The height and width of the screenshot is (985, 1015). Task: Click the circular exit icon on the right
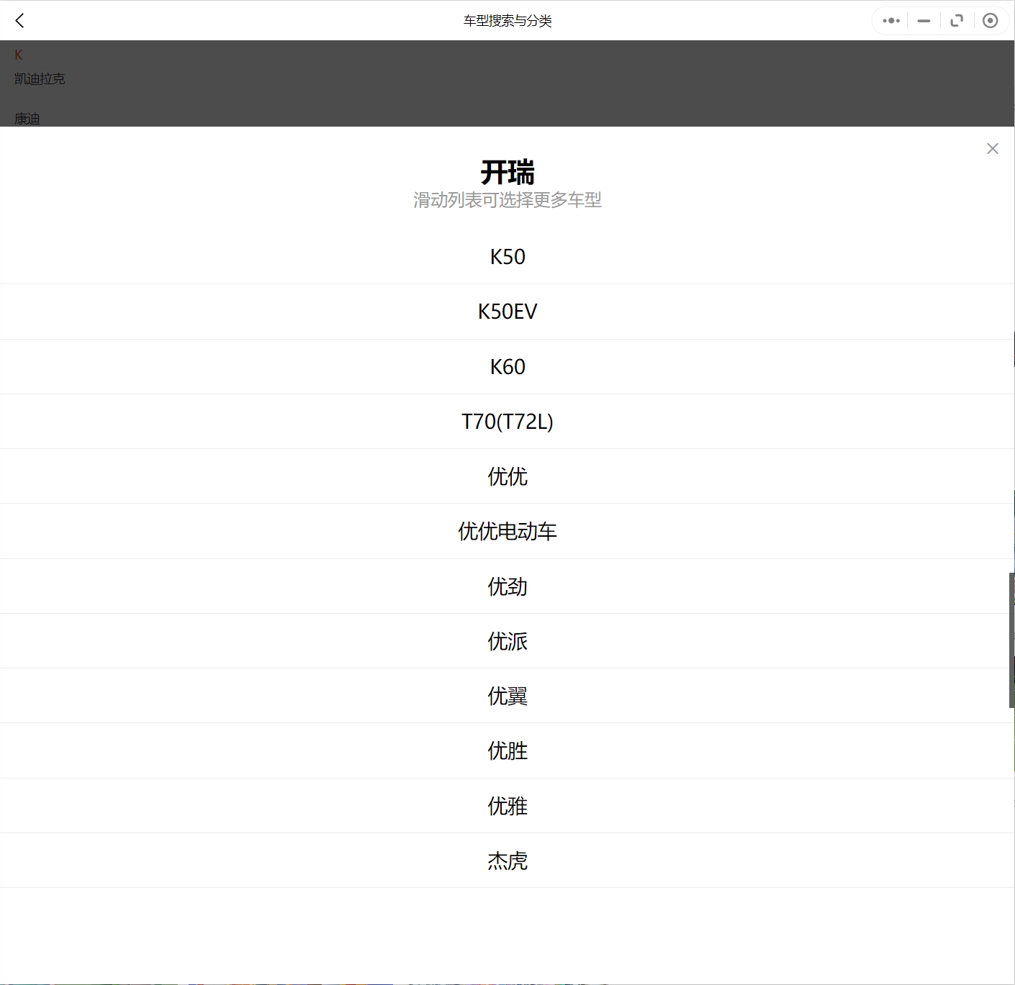coord(991,20)
